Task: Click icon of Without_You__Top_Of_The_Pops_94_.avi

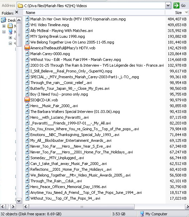Action: pos(27,198)
